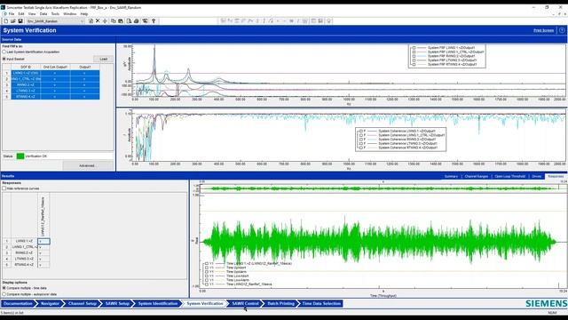The height and width of the screenshot is (320, 568).
Task: Switch to the Open Loop Threshold tab
Action: [x=509, y=176]
